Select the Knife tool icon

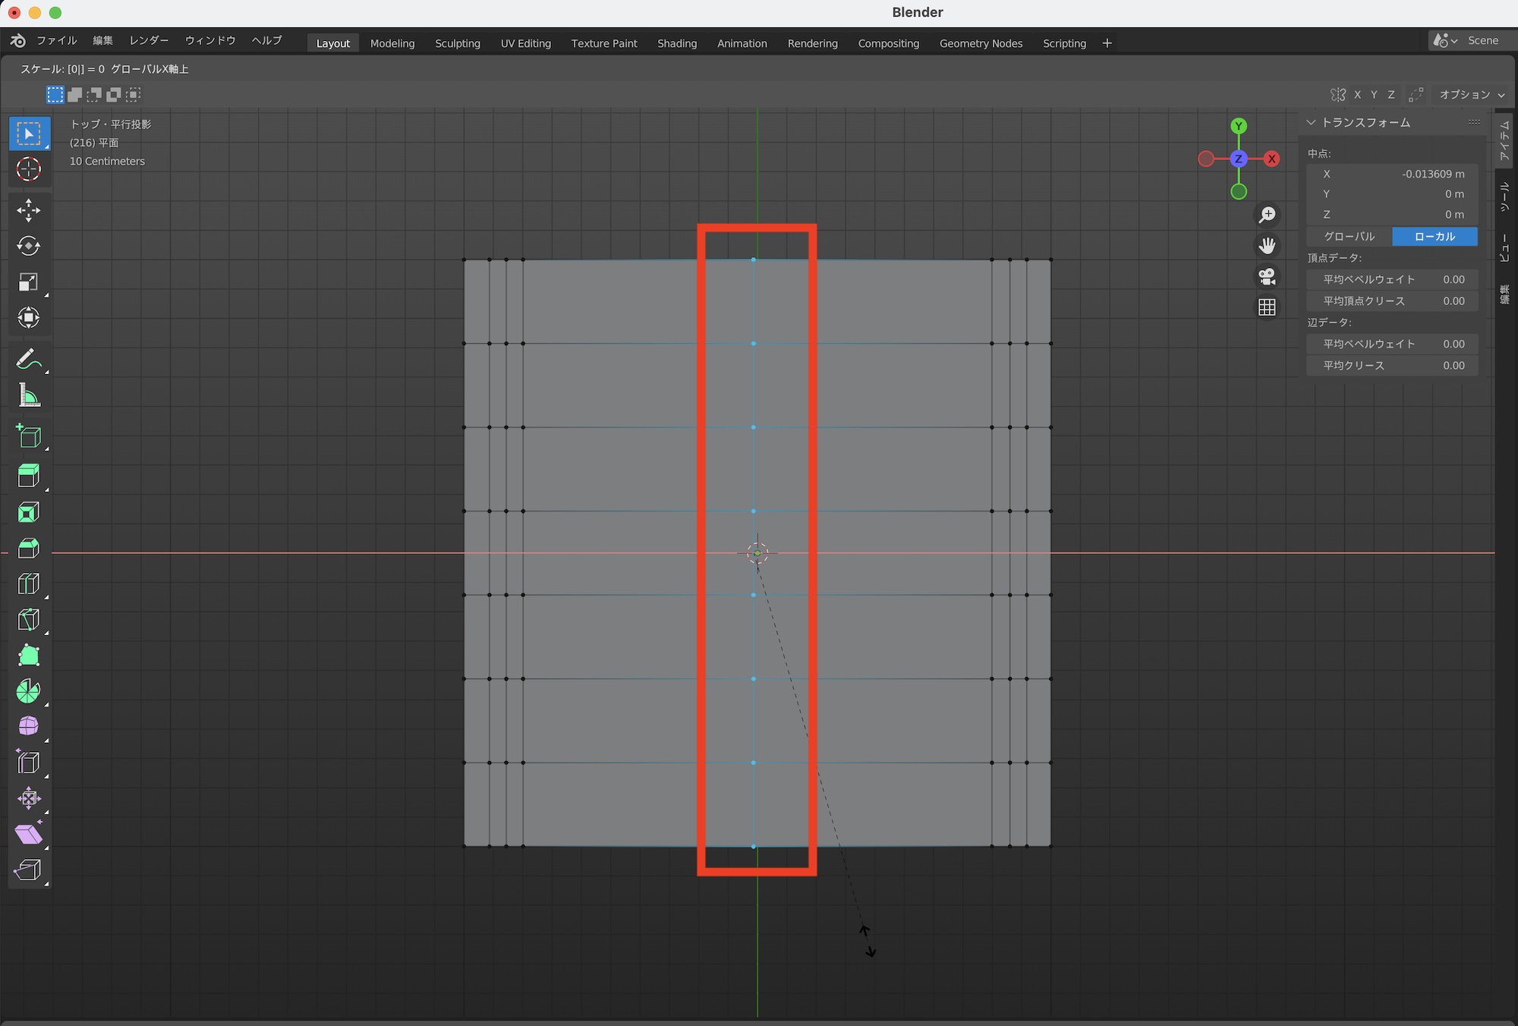[x=29, y=619]
